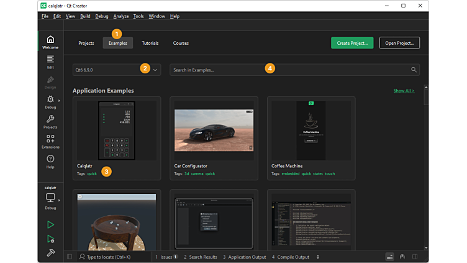Screen dimensions: 467x263
Task: Switch to the Tutorials tab
Action: 150,43
